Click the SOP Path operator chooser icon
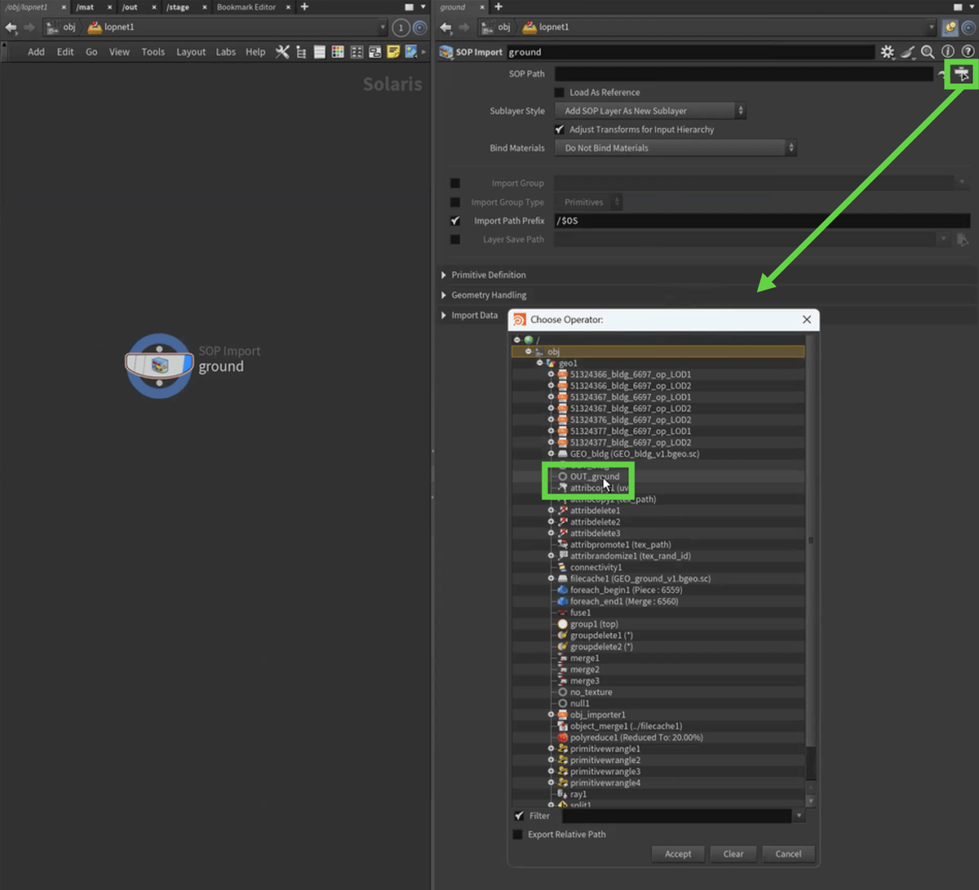This screenshot has width=979, height=890. [x=963, y=74]
